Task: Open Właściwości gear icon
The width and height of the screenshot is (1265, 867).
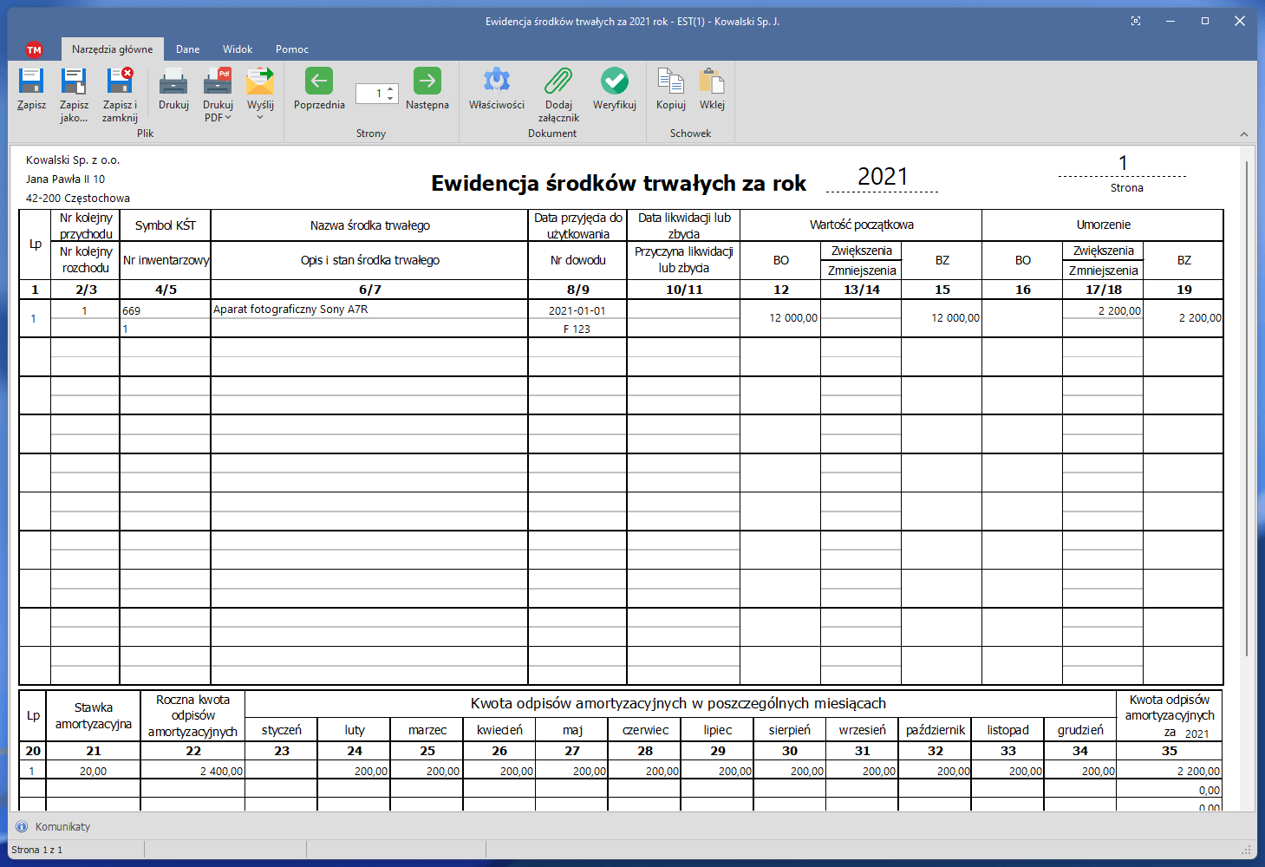Action: click(497, 82)
